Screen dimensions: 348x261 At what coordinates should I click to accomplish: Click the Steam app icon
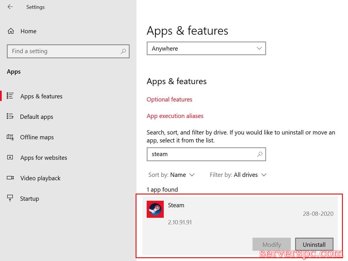[155, 209]
